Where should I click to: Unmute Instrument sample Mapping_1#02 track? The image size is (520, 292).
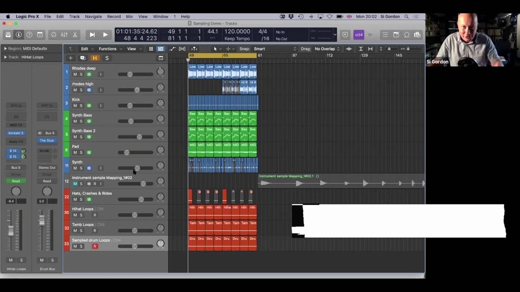pos(75,184)
